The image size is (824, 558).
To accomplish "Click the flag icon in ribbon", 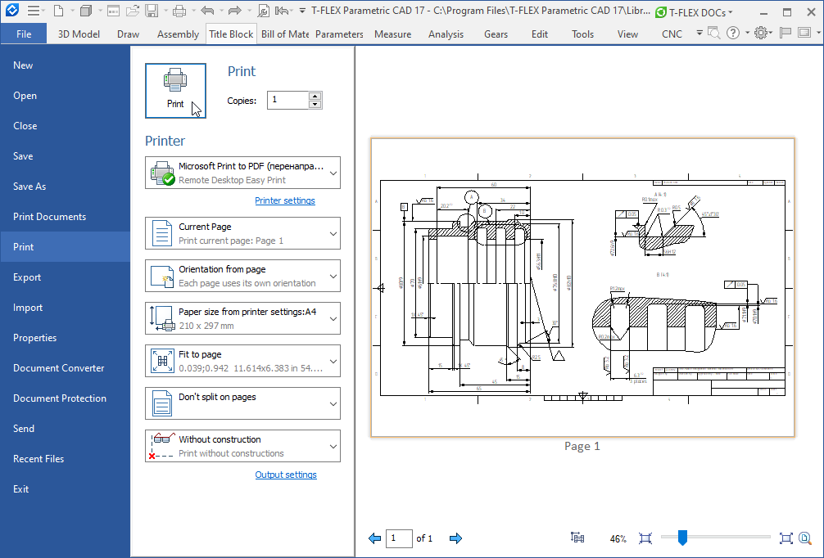I will coord(786,33).
